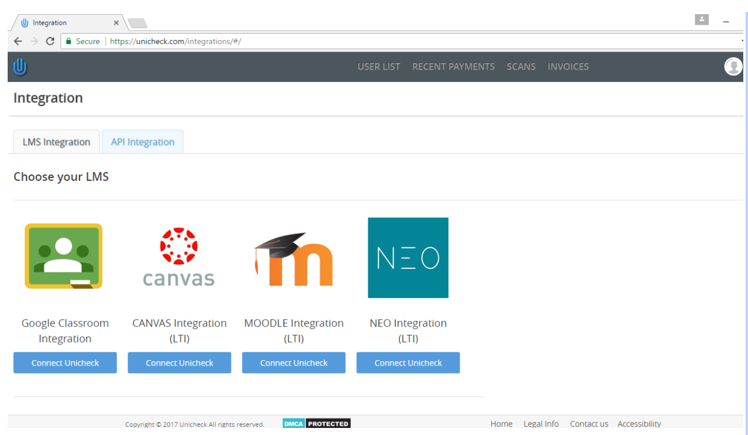Click the Unicheck logo in header
Screen dimensions: 748x435
point(20,67)
